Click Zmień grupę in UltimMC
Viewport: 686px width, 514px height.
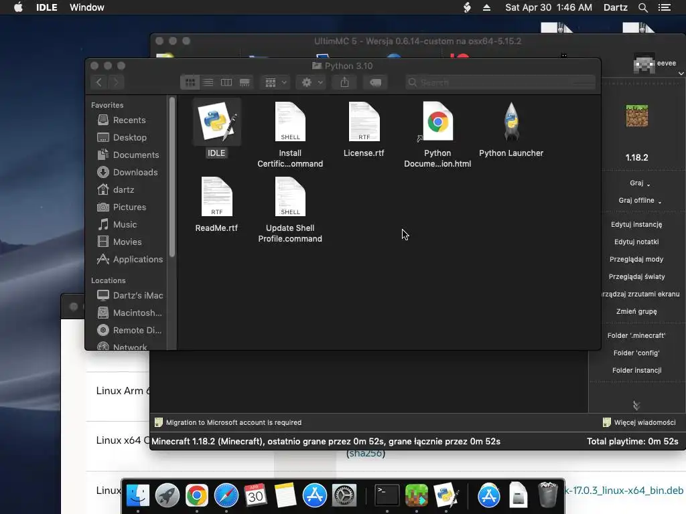[636, 312]
